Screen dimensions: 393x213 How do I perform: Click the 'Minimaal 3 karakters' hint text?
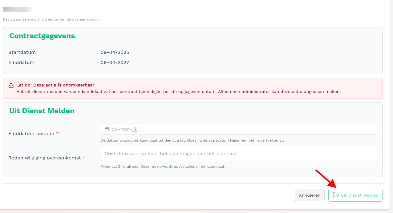163,167
